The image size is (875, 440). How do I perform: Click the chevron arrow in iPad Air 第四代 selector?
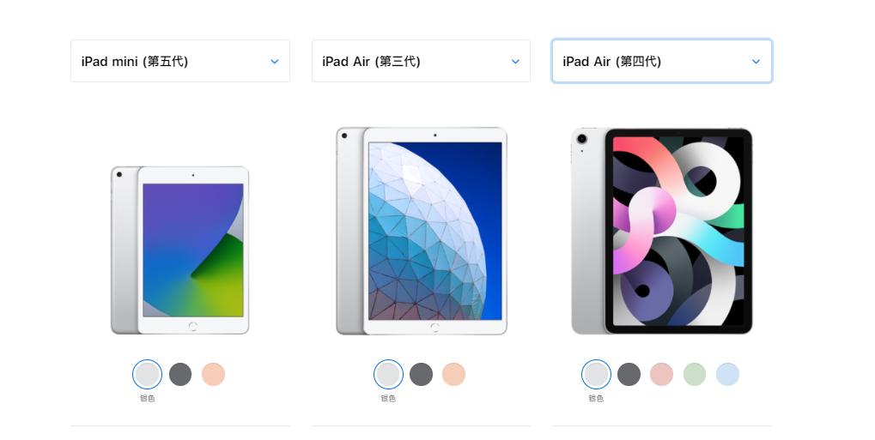[757, 62]
